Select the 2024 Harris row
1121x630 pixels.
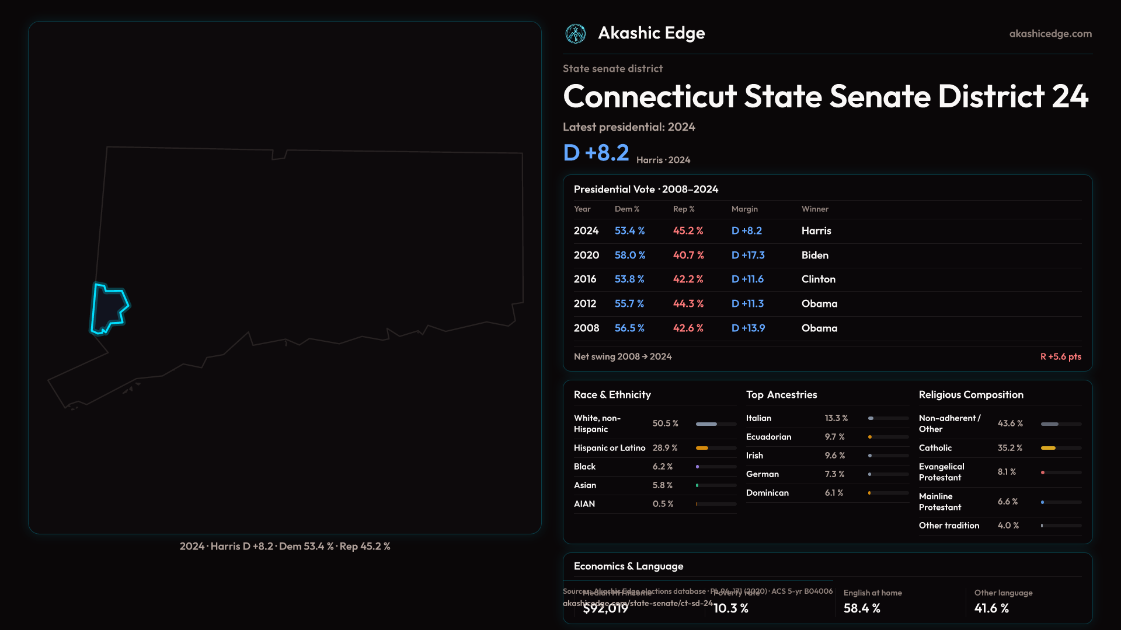click(816, 231)
